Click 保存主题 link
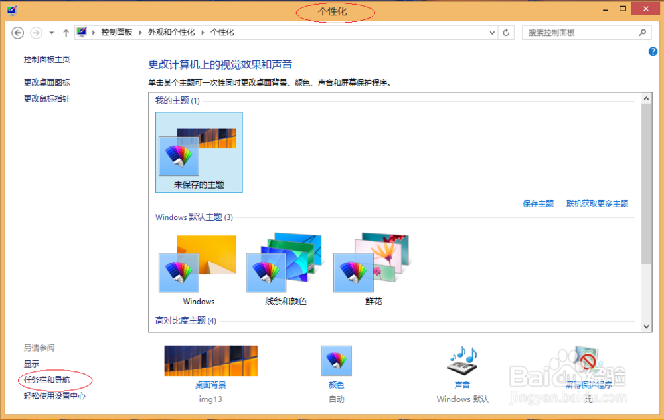 (x=539, y=204)
